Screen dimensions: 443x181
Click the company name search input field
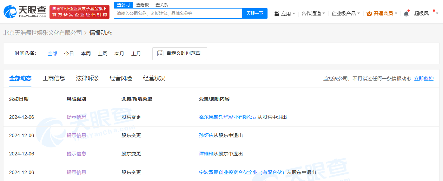pyautogui.click(x=178, y=13)
